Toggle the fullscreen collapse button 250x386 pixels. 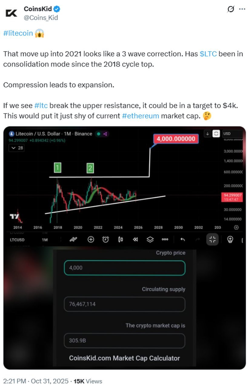click(x=212, y=240)
